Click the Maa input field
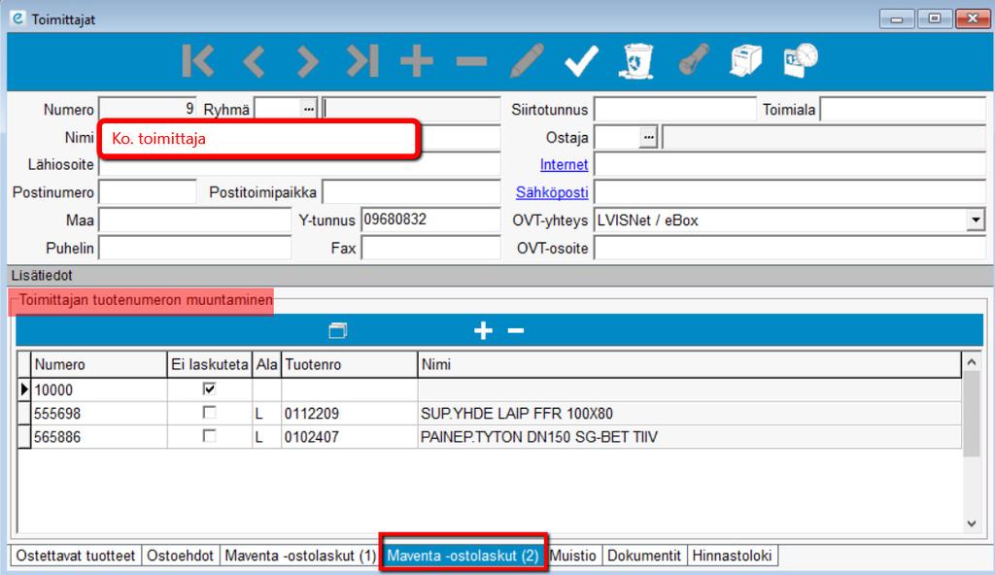Viewport: 995px width, 575px height. (x=194, y=220)
